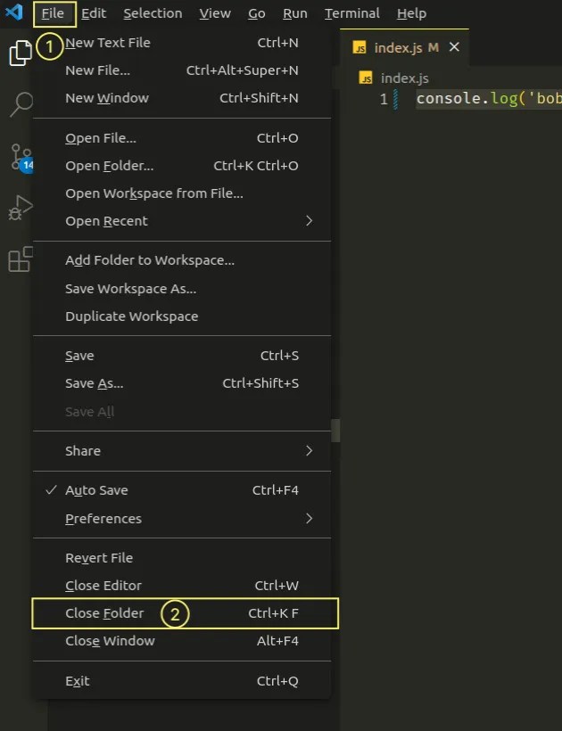Click the VS Code logo at top left
Viewport: 562px width, 731px height.
(x=12, y=13)
